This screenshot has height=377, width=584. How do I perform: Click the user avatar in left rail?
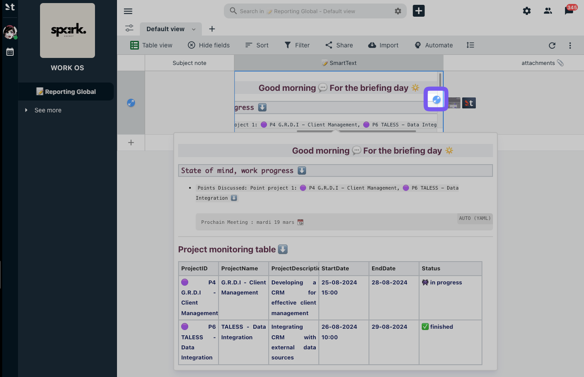tap(10, 32)
